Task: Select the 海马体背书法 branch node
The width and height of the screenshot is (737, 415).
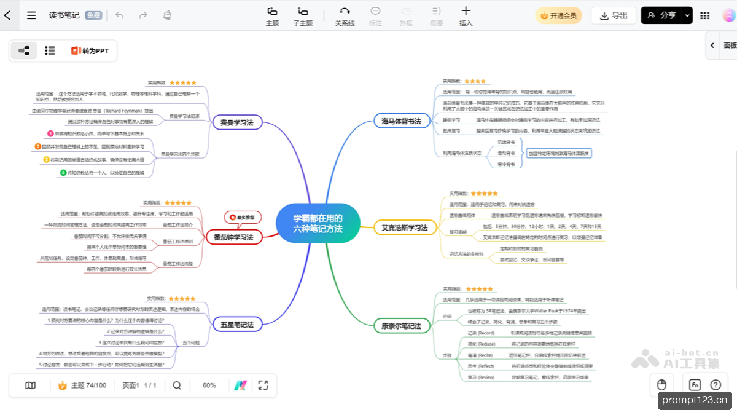Action: (401, 121)
